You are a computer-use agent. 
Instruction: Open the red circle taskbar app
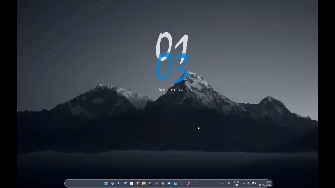182,183
